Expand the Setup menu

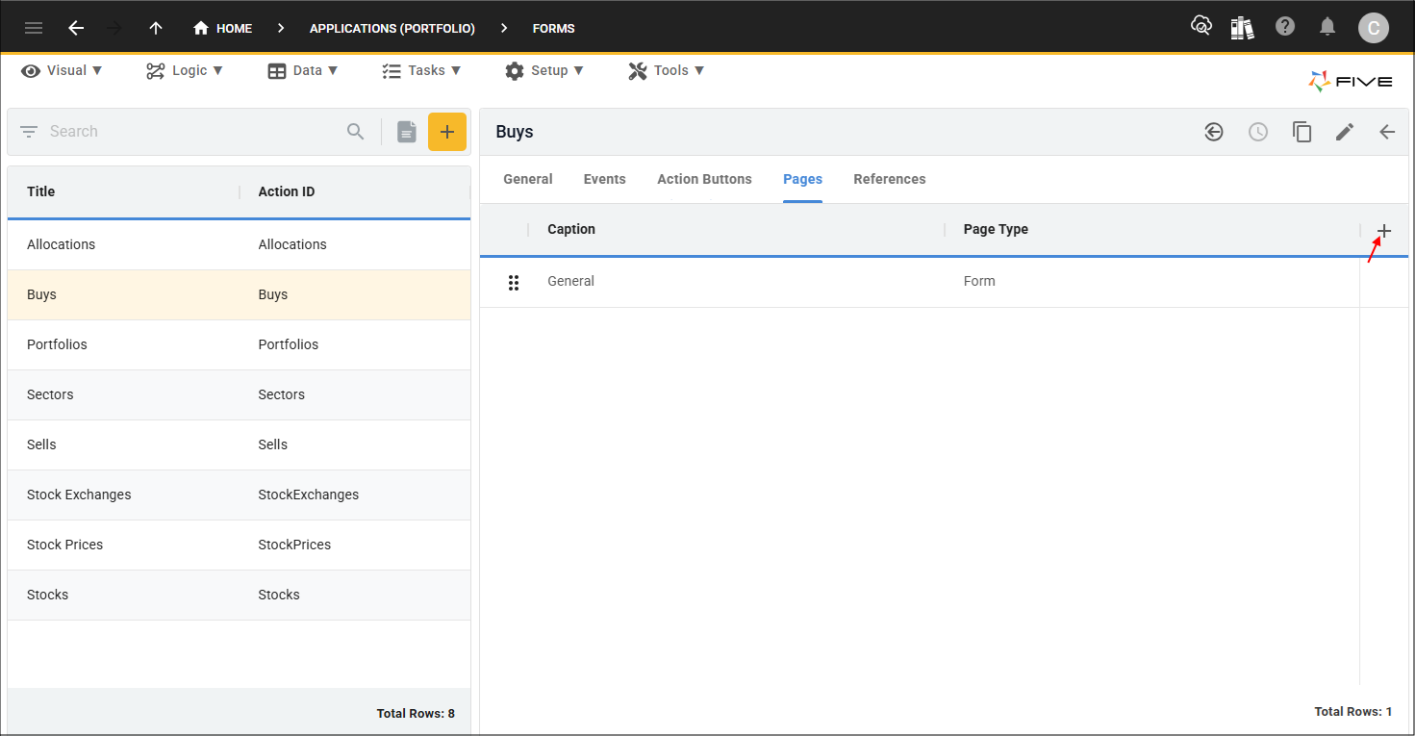[x=544, y=70]
